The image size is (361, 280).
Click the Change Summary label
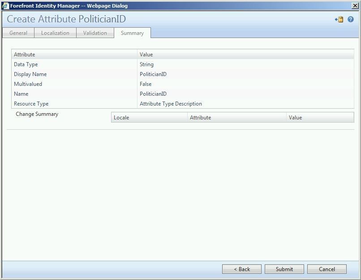point(37,114)
